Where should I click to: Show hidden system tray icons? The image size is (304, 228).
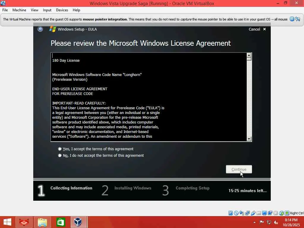click(x=254, y=222)
